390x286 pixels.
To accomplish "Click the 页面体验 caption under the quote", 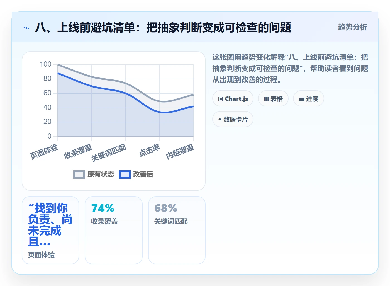I will (x=41, y=255).
